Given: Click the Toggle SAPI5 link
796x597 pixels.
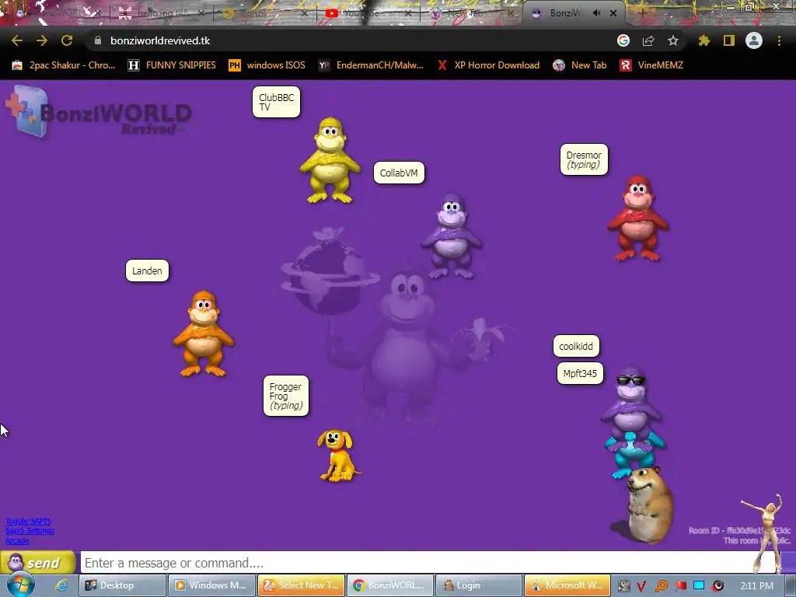Looking at the screenshot, I should (28, 521).
